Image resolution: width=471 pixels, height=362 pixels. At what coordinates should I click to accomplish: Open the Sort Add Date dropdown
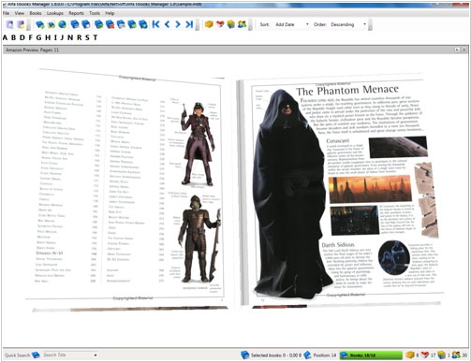tap(292, 24)
